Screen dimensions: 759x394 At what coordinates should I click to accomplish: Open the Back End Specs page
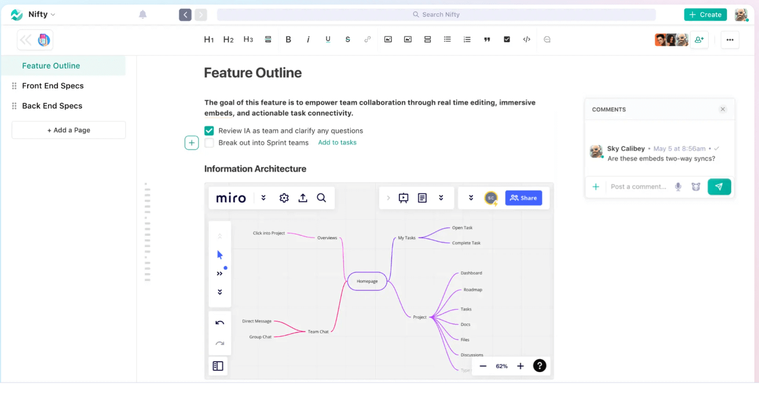(52, 106)
